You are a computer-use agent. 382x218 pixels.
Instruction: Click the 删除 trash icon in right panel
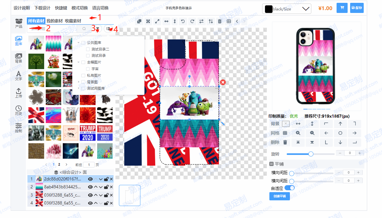pos(285,143)
